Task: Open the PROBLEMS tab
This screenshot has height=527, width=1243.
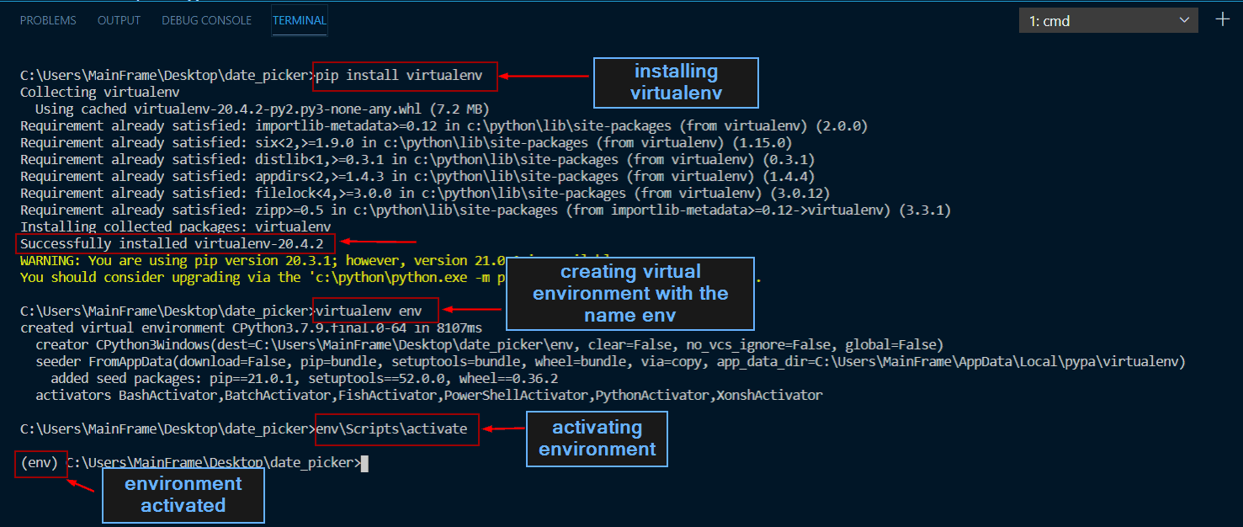Action: click(x=48, y=20)
